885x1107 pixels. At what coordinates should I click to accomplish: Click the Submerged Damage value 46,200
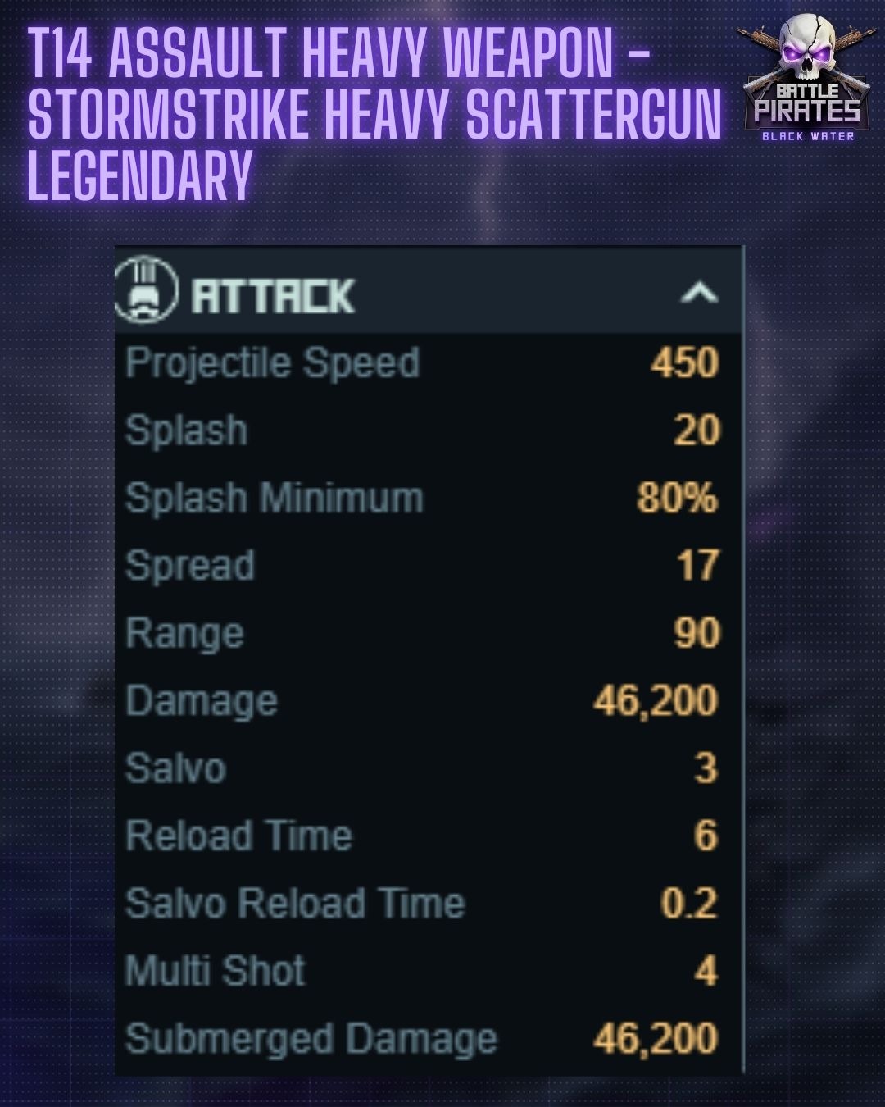coord(656,1039)
